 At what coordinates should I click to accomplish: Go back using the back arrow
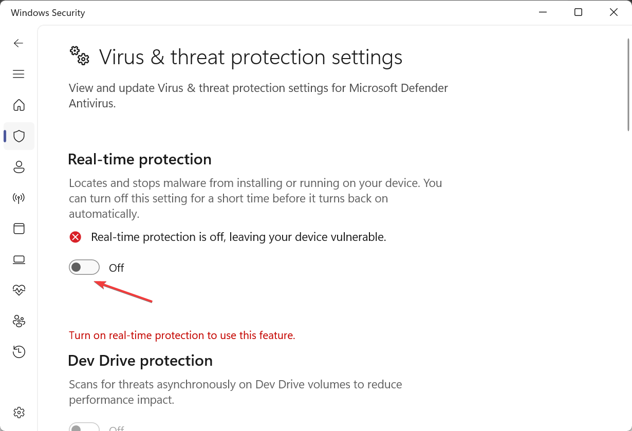18,43
